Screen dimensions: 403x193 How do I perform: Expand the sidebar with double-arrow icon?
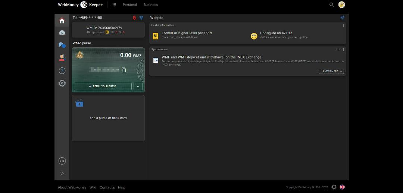click(62, 174)
